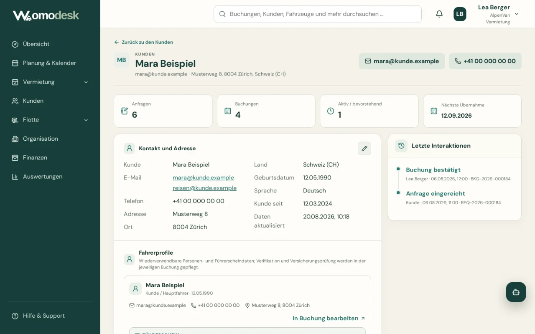535x334 pixels.
Task: Select Vermietung sidebar item
Action: (x=50, y=82)
